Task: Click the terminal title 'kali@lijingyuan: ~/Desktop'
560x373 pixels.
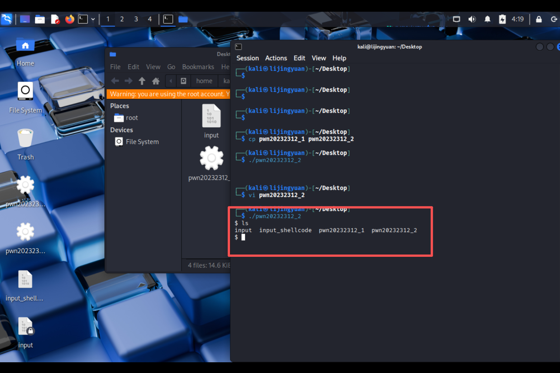Action: (390, 47)
